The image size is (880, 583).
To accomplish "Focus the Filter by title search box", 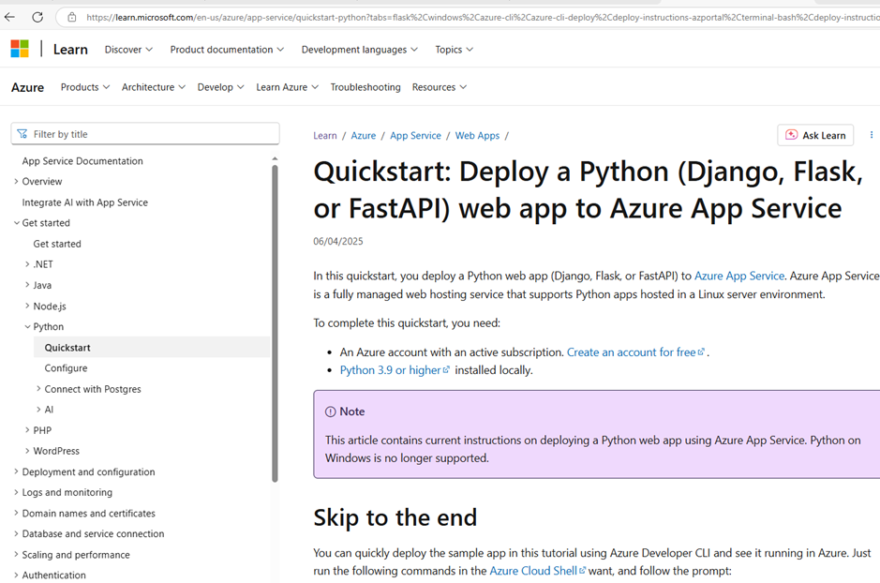I will coord(145,134).
